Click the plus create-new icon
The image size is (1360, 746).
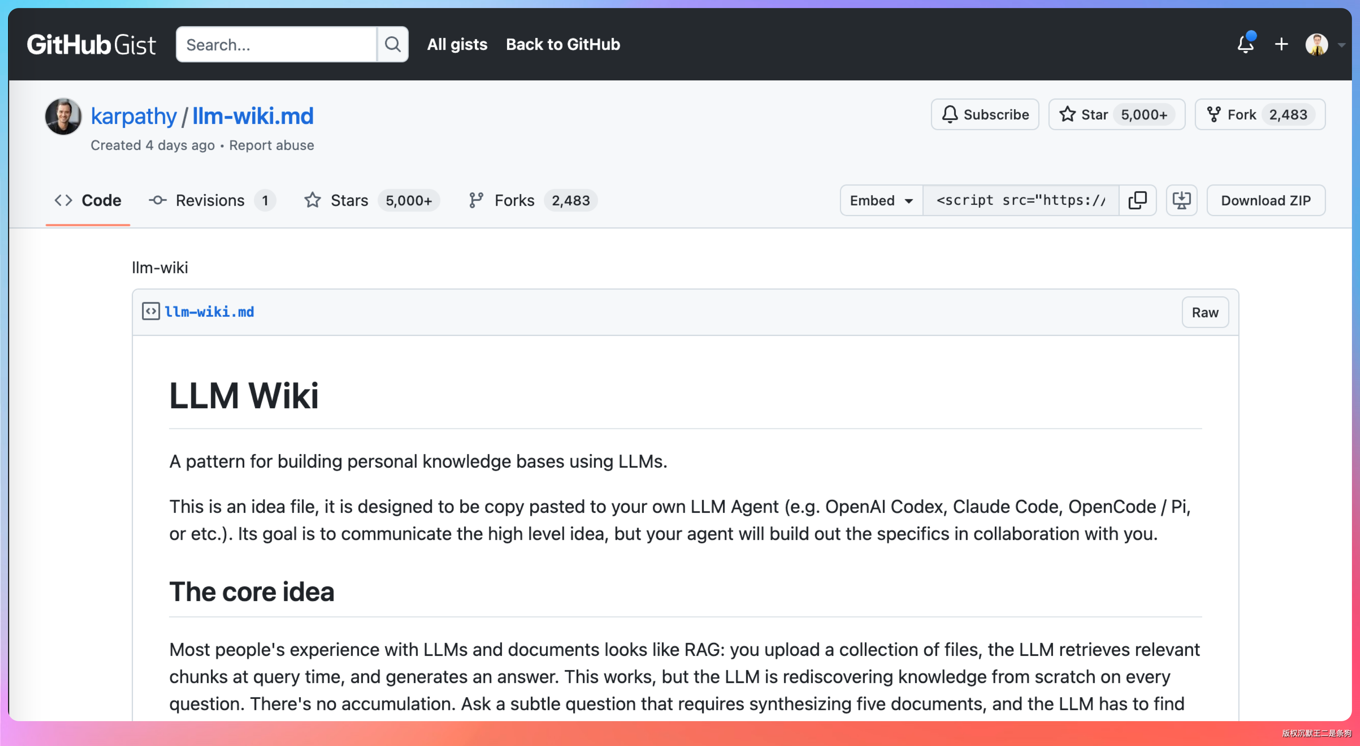click(1281, 44)
